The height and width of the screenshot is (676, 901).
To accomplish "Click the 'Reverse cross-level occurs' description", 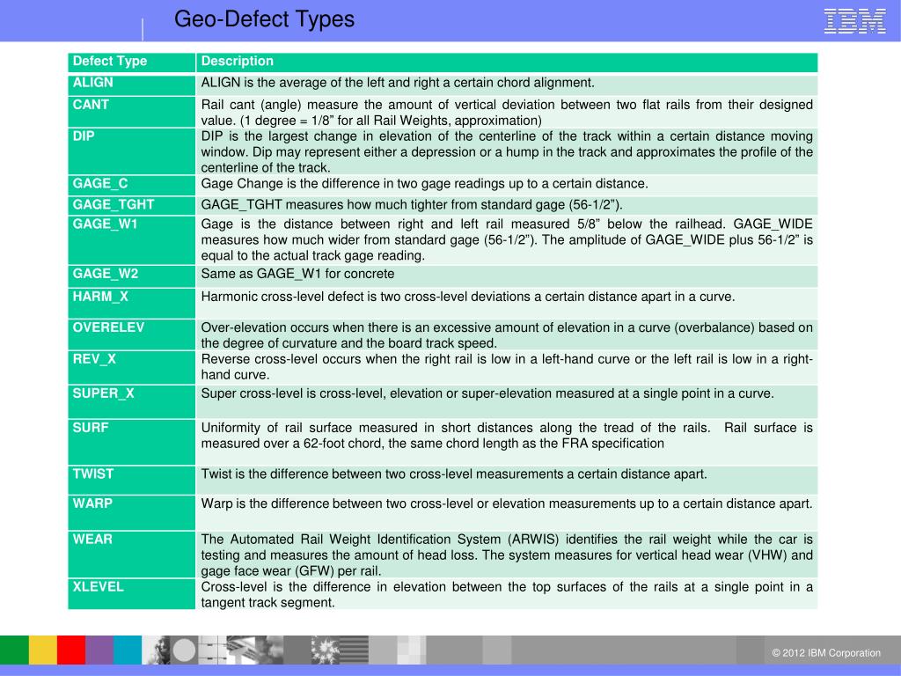I will coord(507,367).
